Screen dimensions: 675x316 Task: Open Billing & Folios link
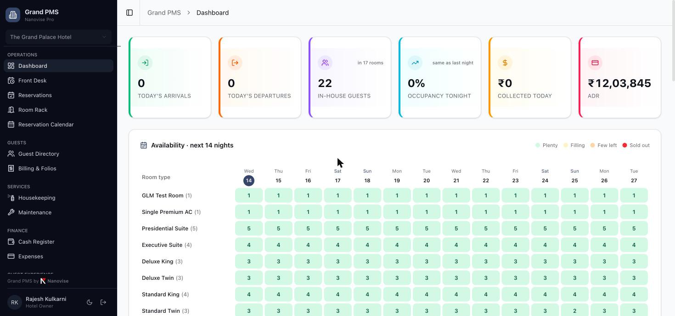pyautogui.click(x=58, y=169)
